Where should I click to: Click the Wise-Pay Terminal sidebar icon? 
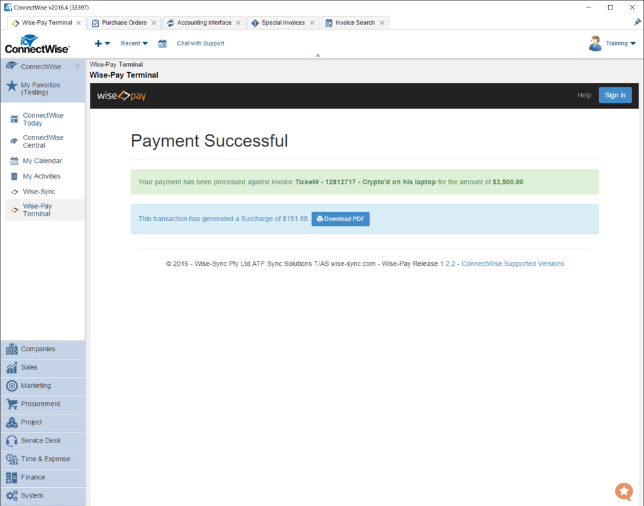click(x=14, y=210)
